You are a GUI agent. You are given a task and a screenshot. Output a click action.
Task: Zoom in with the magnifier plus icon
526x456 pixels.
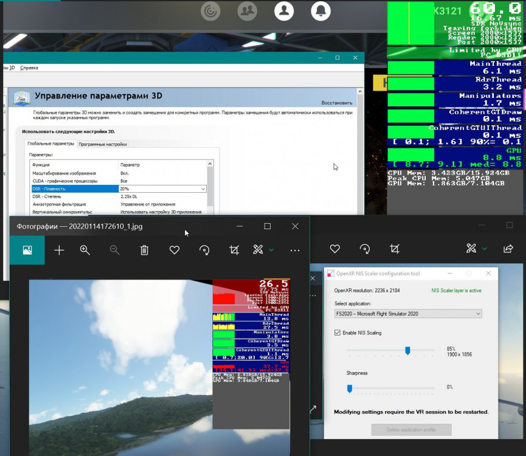[85, 250]
